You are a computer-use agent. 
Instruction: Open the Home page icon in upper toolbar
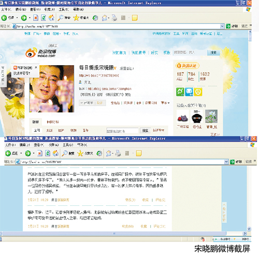pos(51,18)
